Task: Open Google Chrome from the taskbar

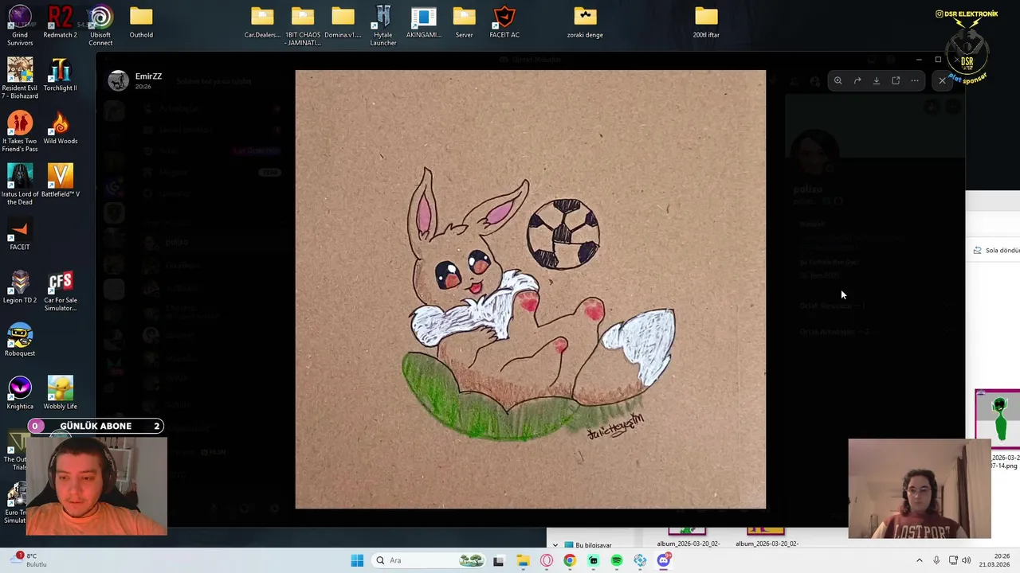Action: (570, 560)
